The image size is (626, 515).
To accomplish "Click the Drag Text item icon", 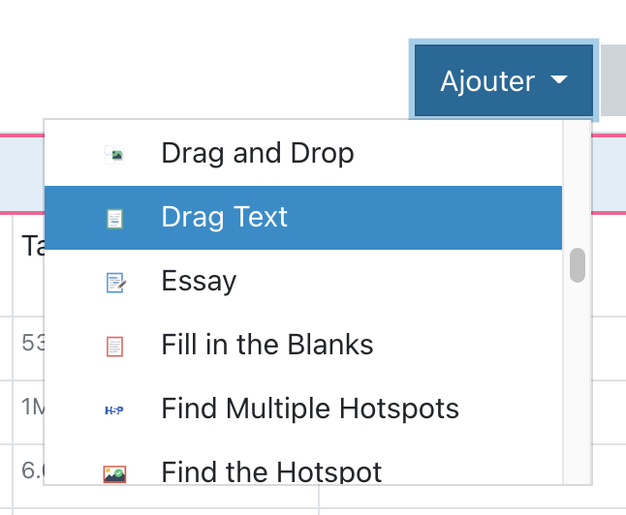I will (x=115, y=218).
